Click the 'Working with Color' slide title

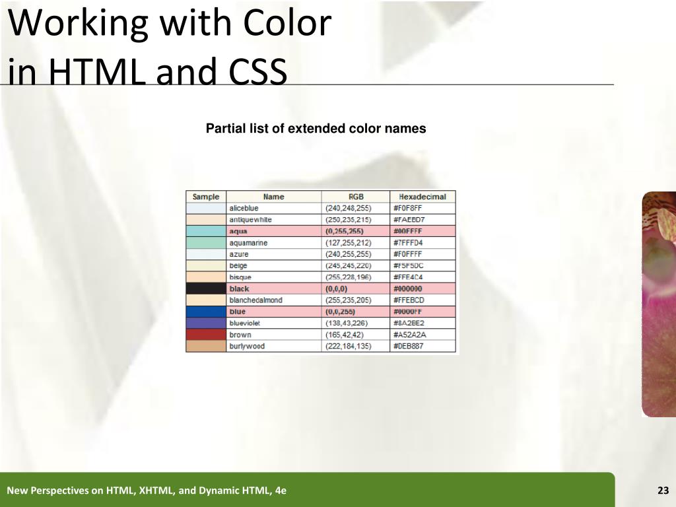(x=169, y=24)
